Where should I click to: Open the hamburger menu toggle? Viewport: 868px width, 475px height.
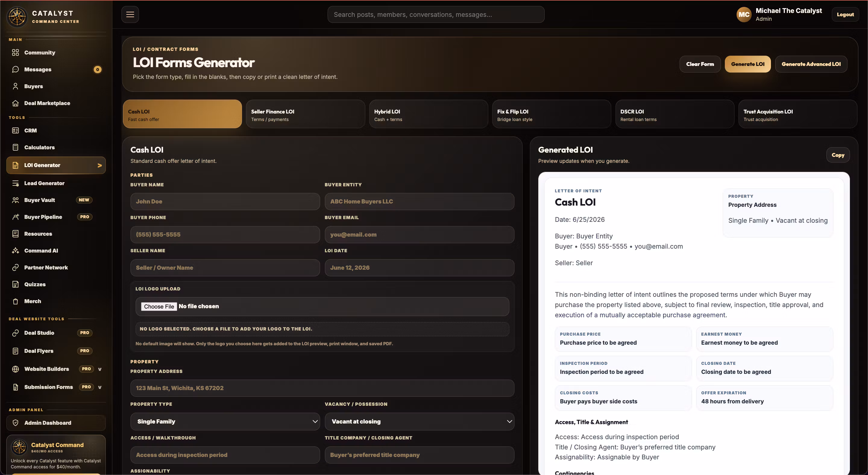coord(130,14)
